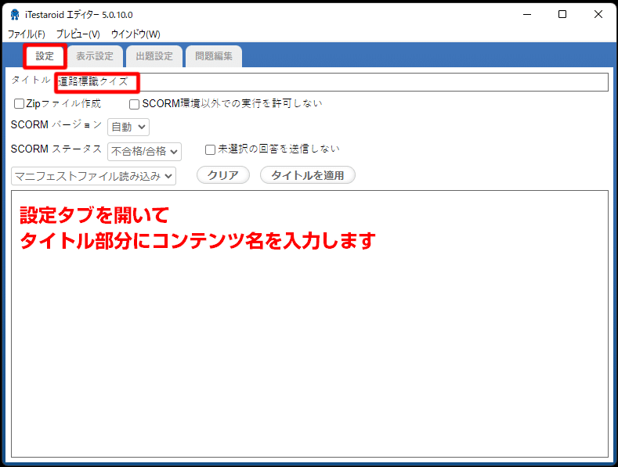Toggle 未選択の回答を送信しない checkbox
This screenshot has width=618, height=467.
210,149
